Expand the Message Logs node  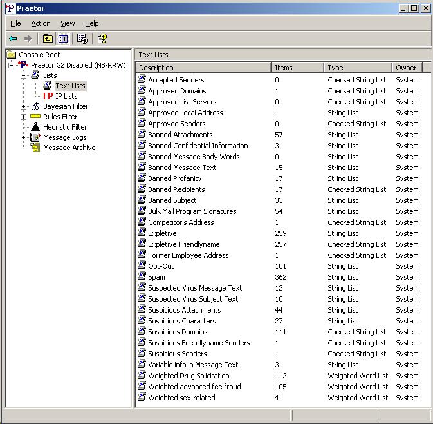[23, 137]
